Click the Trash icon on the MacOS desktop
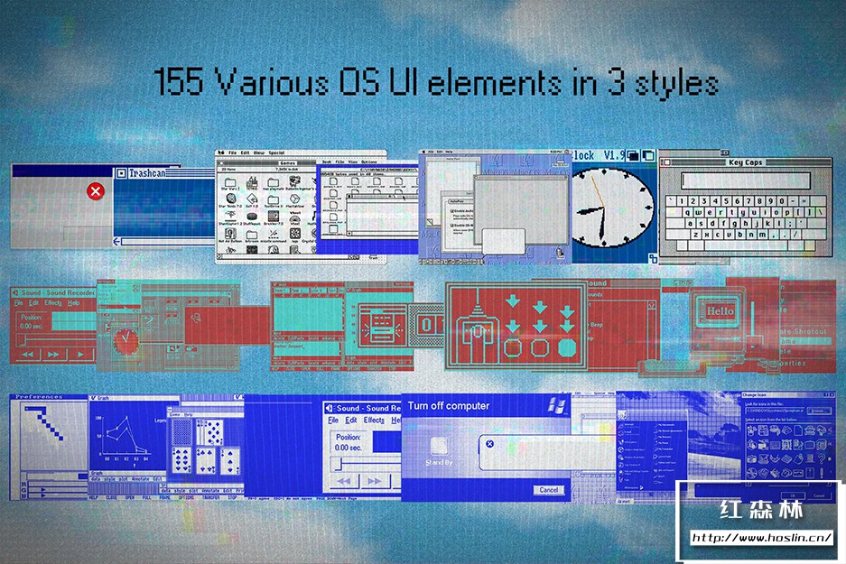The width and height of the screenshot is (846, 564). (x=561, y=254)
